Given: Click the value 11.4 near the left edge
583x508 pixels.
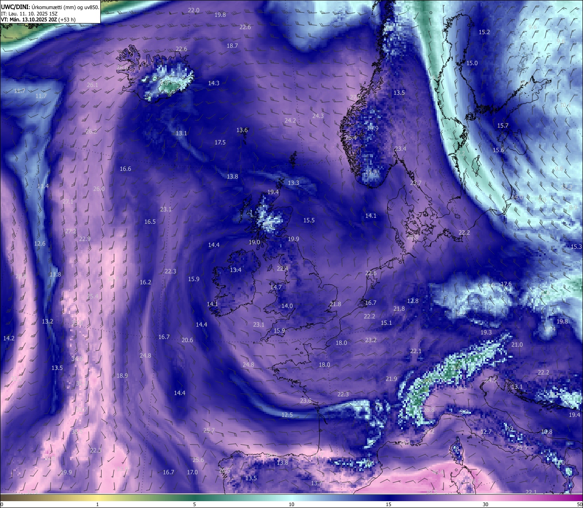Looking at the screenshot, I should click(x=43, y=186).
